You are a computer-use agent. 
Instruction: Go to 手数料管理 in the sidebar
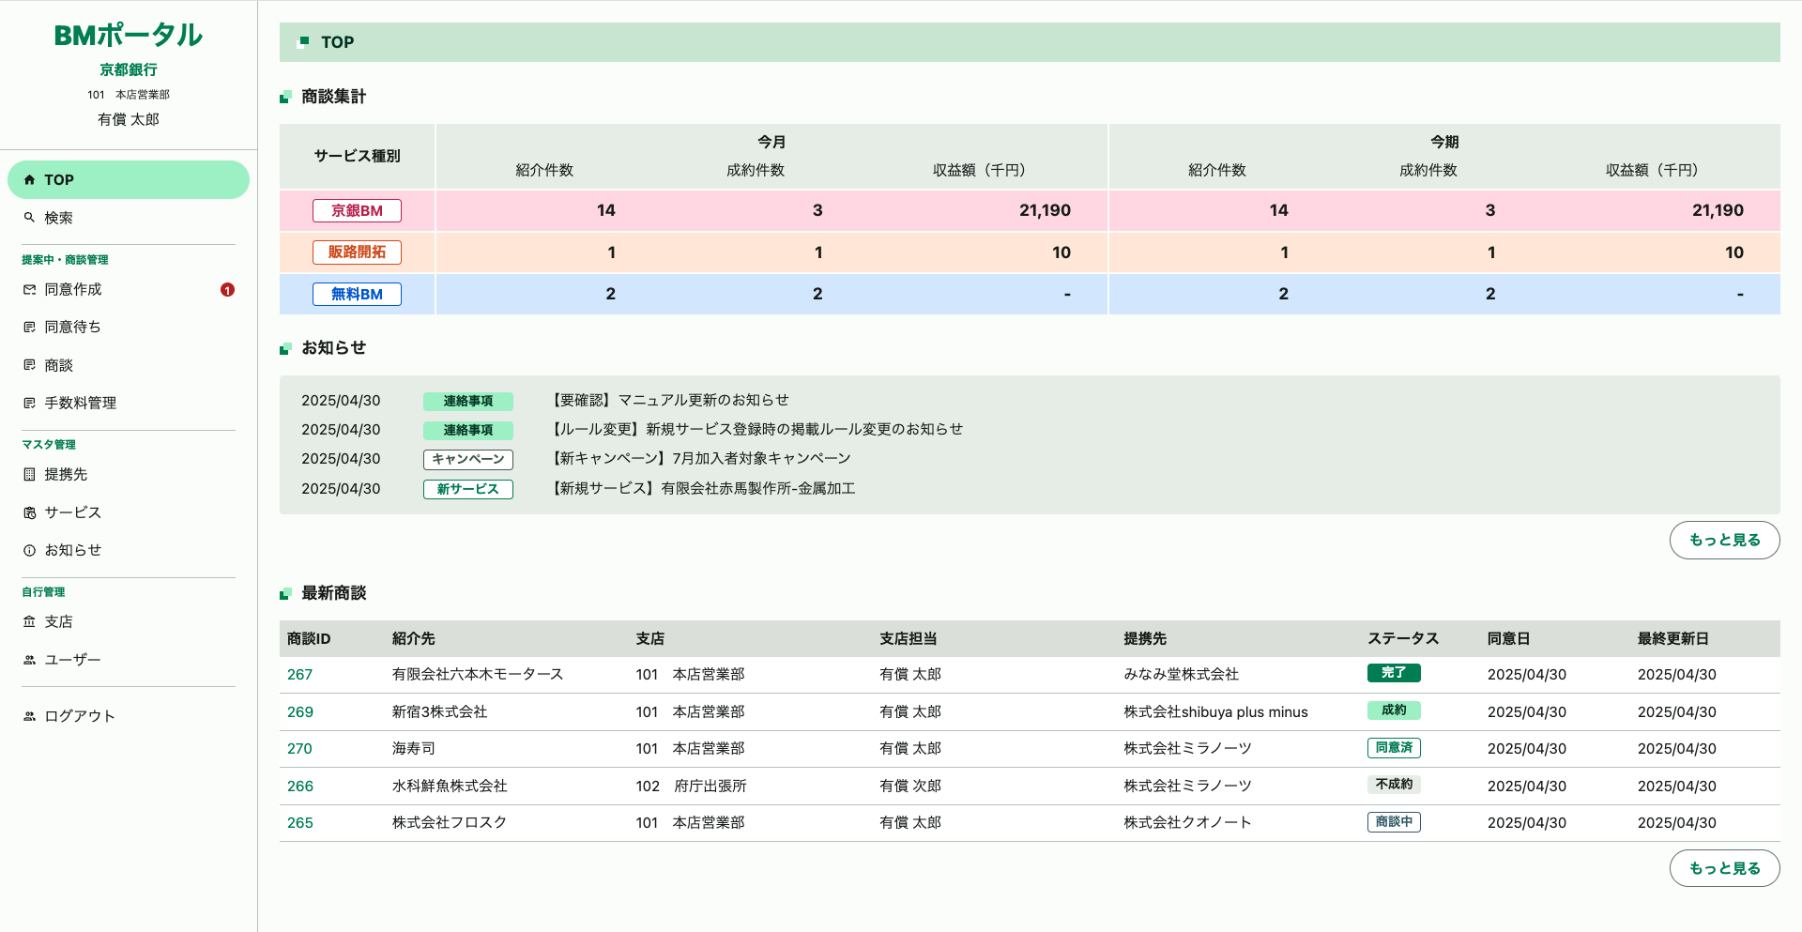click(129, 403)
